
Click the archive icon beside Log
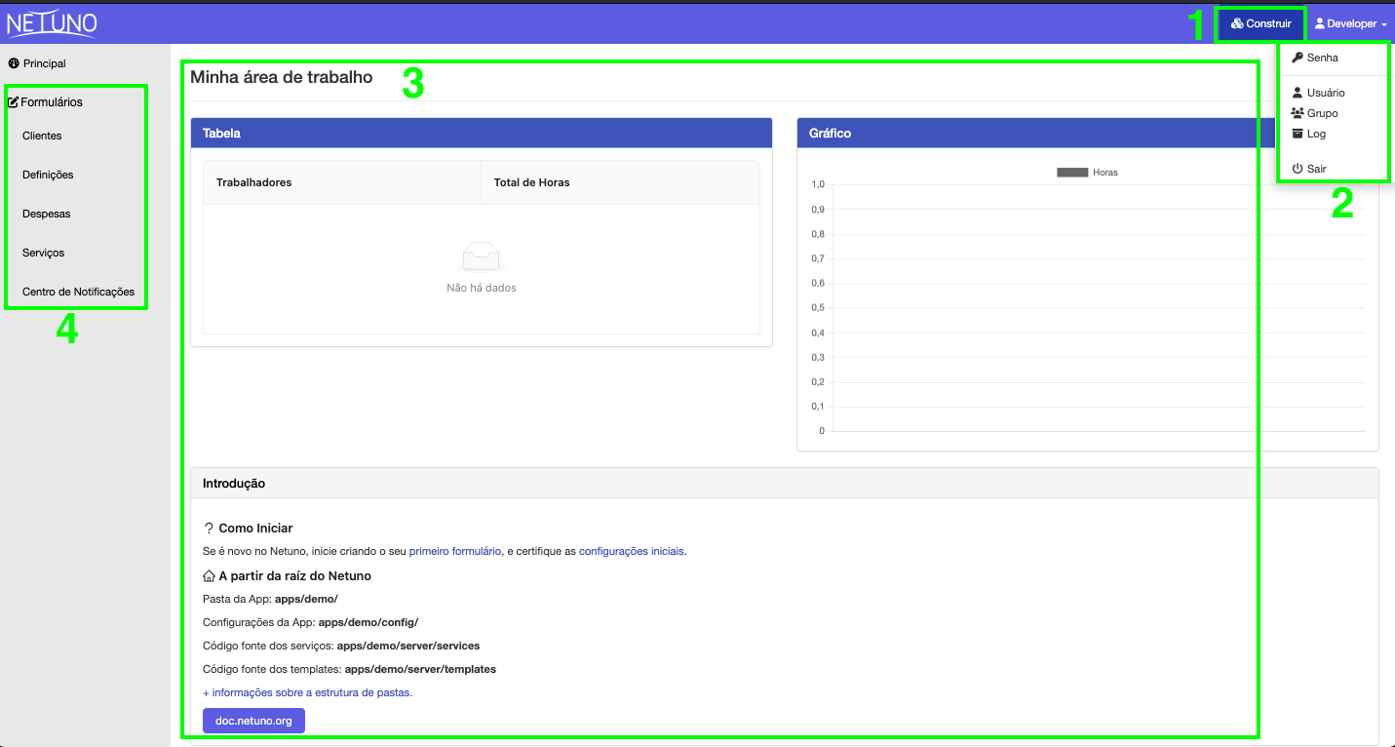[1298, 134]
